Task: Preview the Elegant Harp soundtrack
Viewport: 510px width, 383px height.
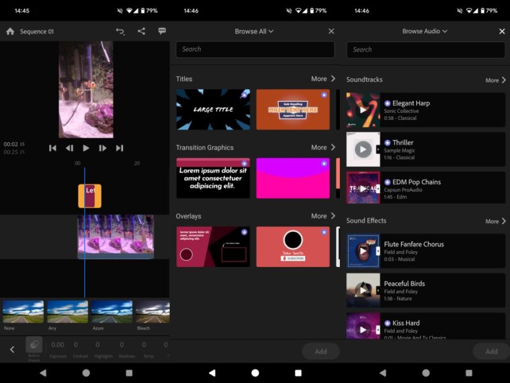Action: click(363, 109)
